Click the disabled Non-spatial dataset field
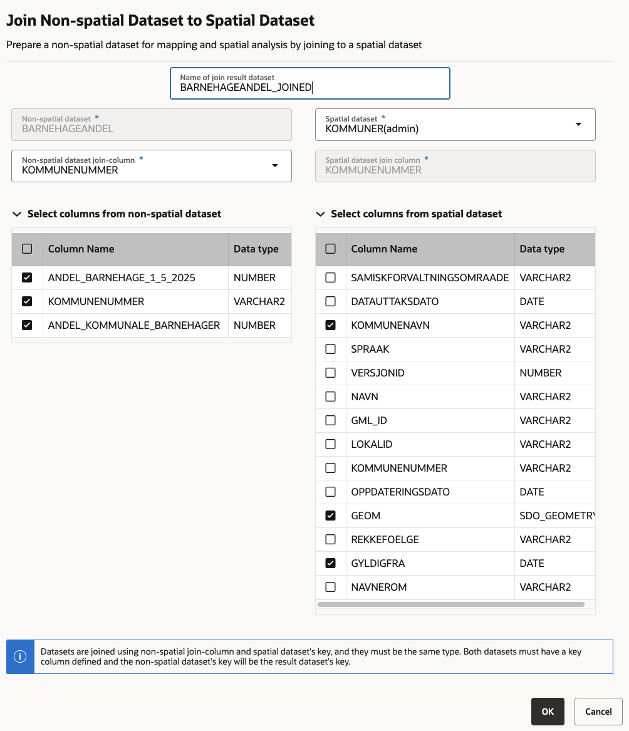 [x=152, y=125]
